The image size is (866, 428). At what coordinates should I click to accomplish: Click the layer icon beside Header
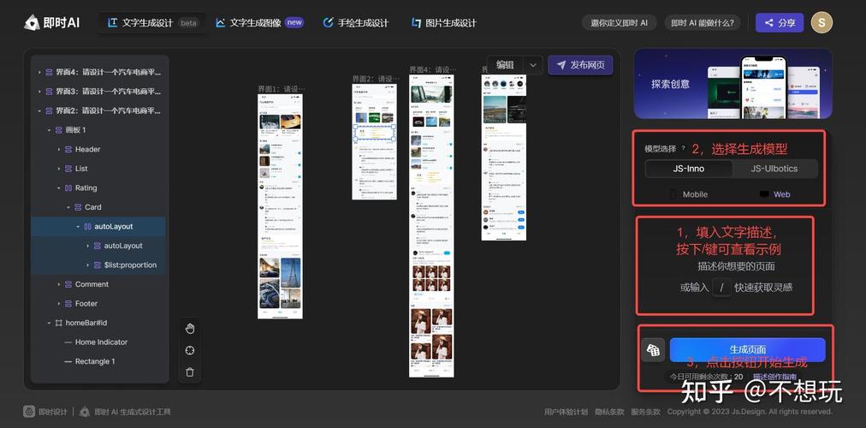[68, 149]
